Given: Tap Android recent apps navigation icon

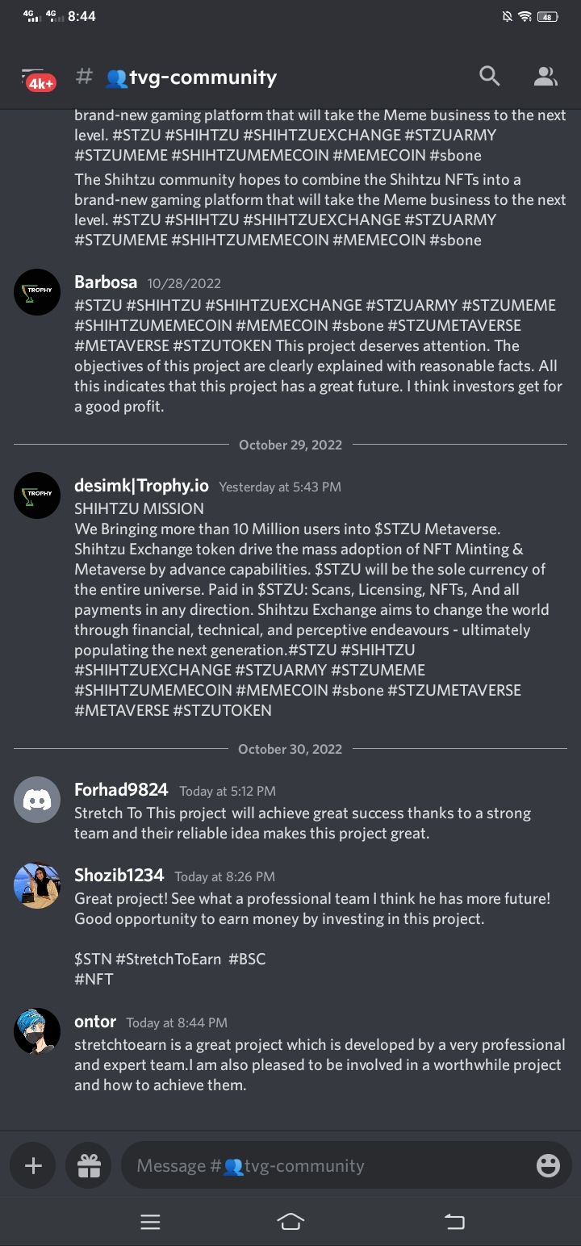Looking at the screenshot, I should (x=150, y=1222).
